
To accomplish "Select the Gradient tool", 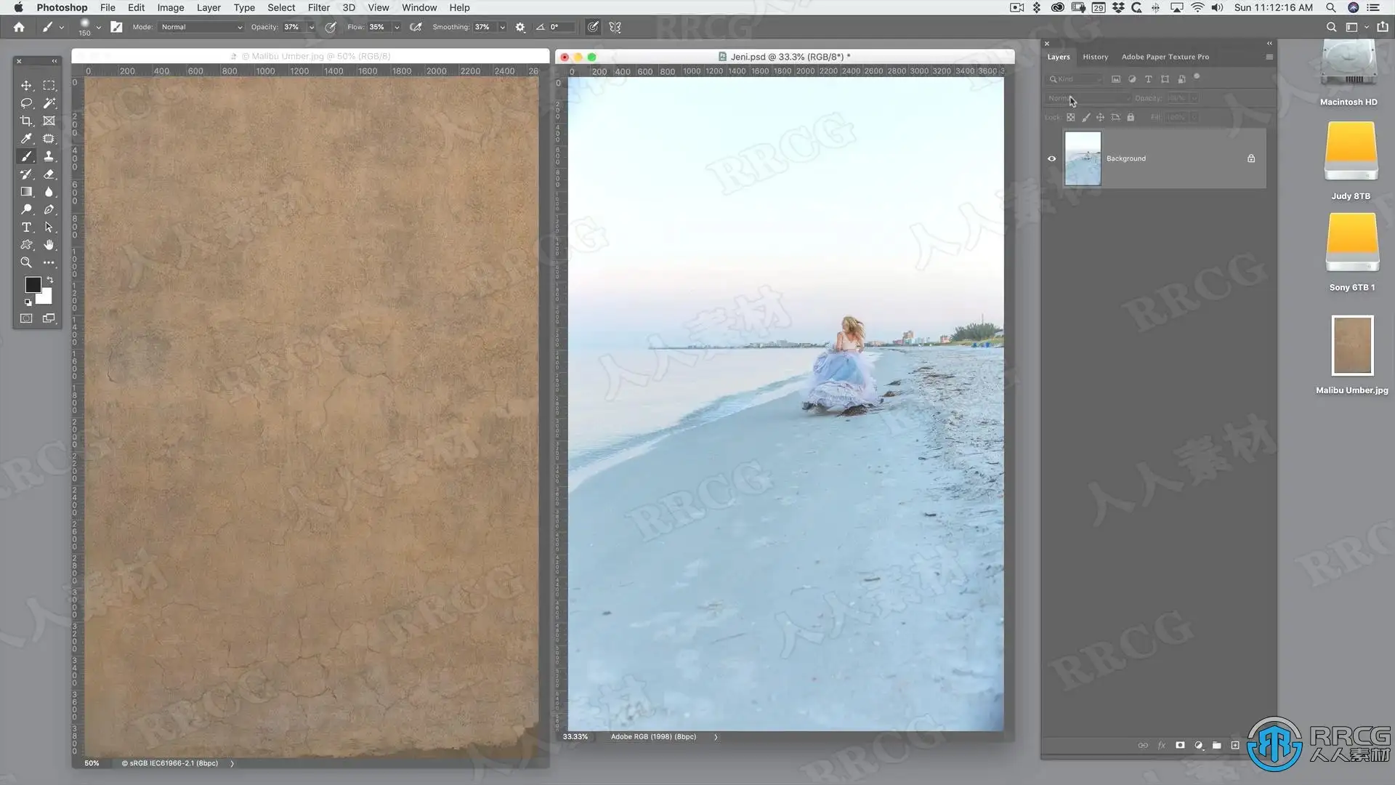I will tap(26, 192).
